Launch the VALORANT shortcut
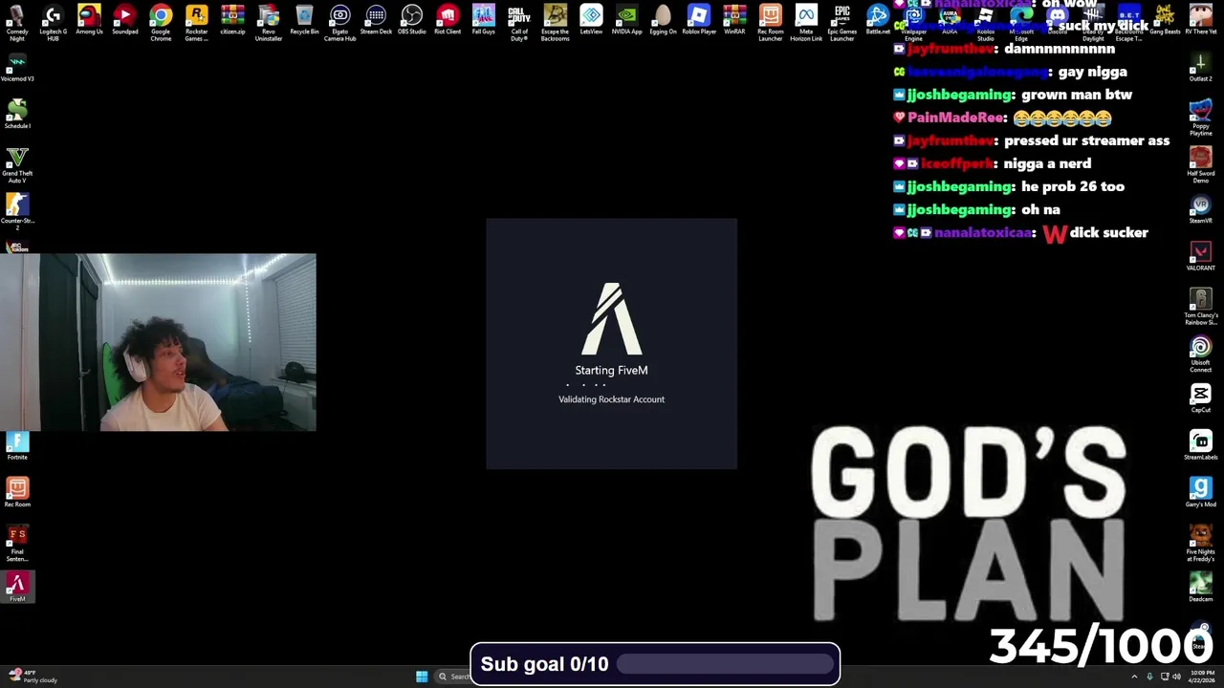Viewport: 1224px width, 688px height. pyautogui.click(x=1200, y=257)
